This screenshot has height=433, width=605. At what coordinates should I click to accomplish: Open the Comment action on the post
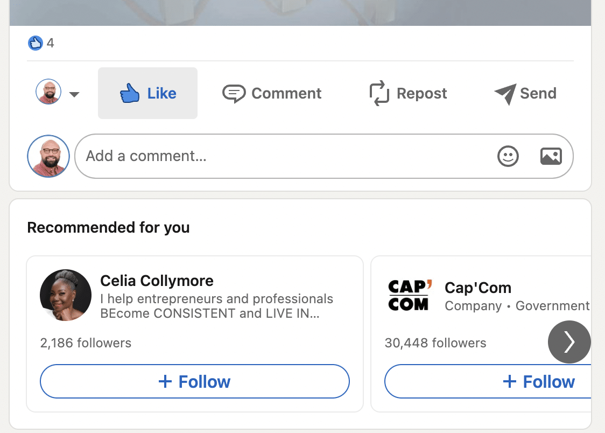tap(272, 93)
